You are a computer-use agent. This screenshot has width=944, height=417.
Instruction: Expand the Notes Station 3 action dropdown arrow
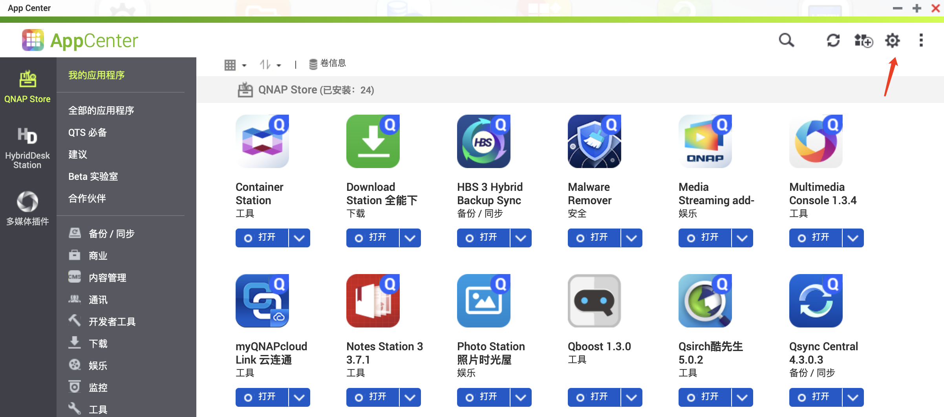[410, 397]
